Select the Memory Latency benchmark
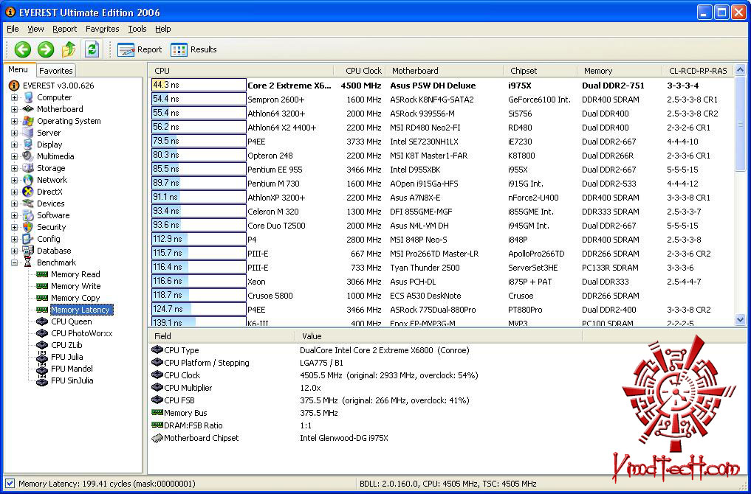Viewport: 751px width, 494px height. coord(80,310)
